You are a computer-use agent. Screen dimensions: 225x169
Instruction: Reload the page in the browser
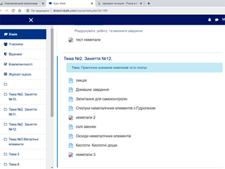13,11
